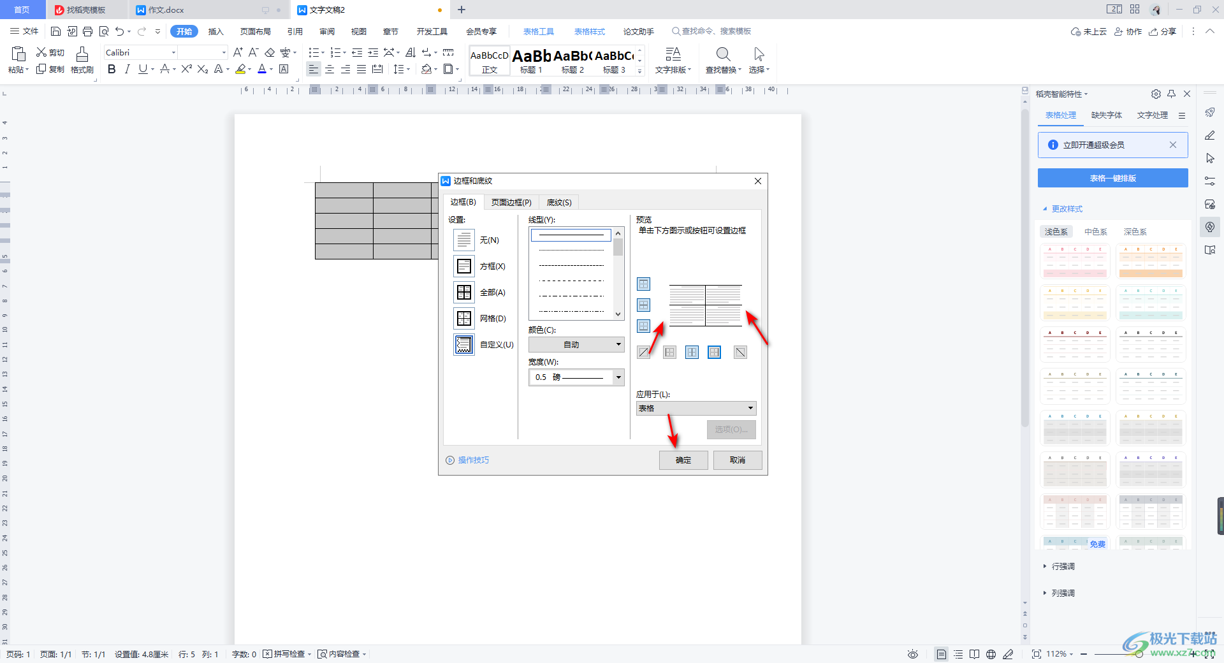Close the upgrade membership notice
1224x663 pixels.
[x=1173, y=145]
